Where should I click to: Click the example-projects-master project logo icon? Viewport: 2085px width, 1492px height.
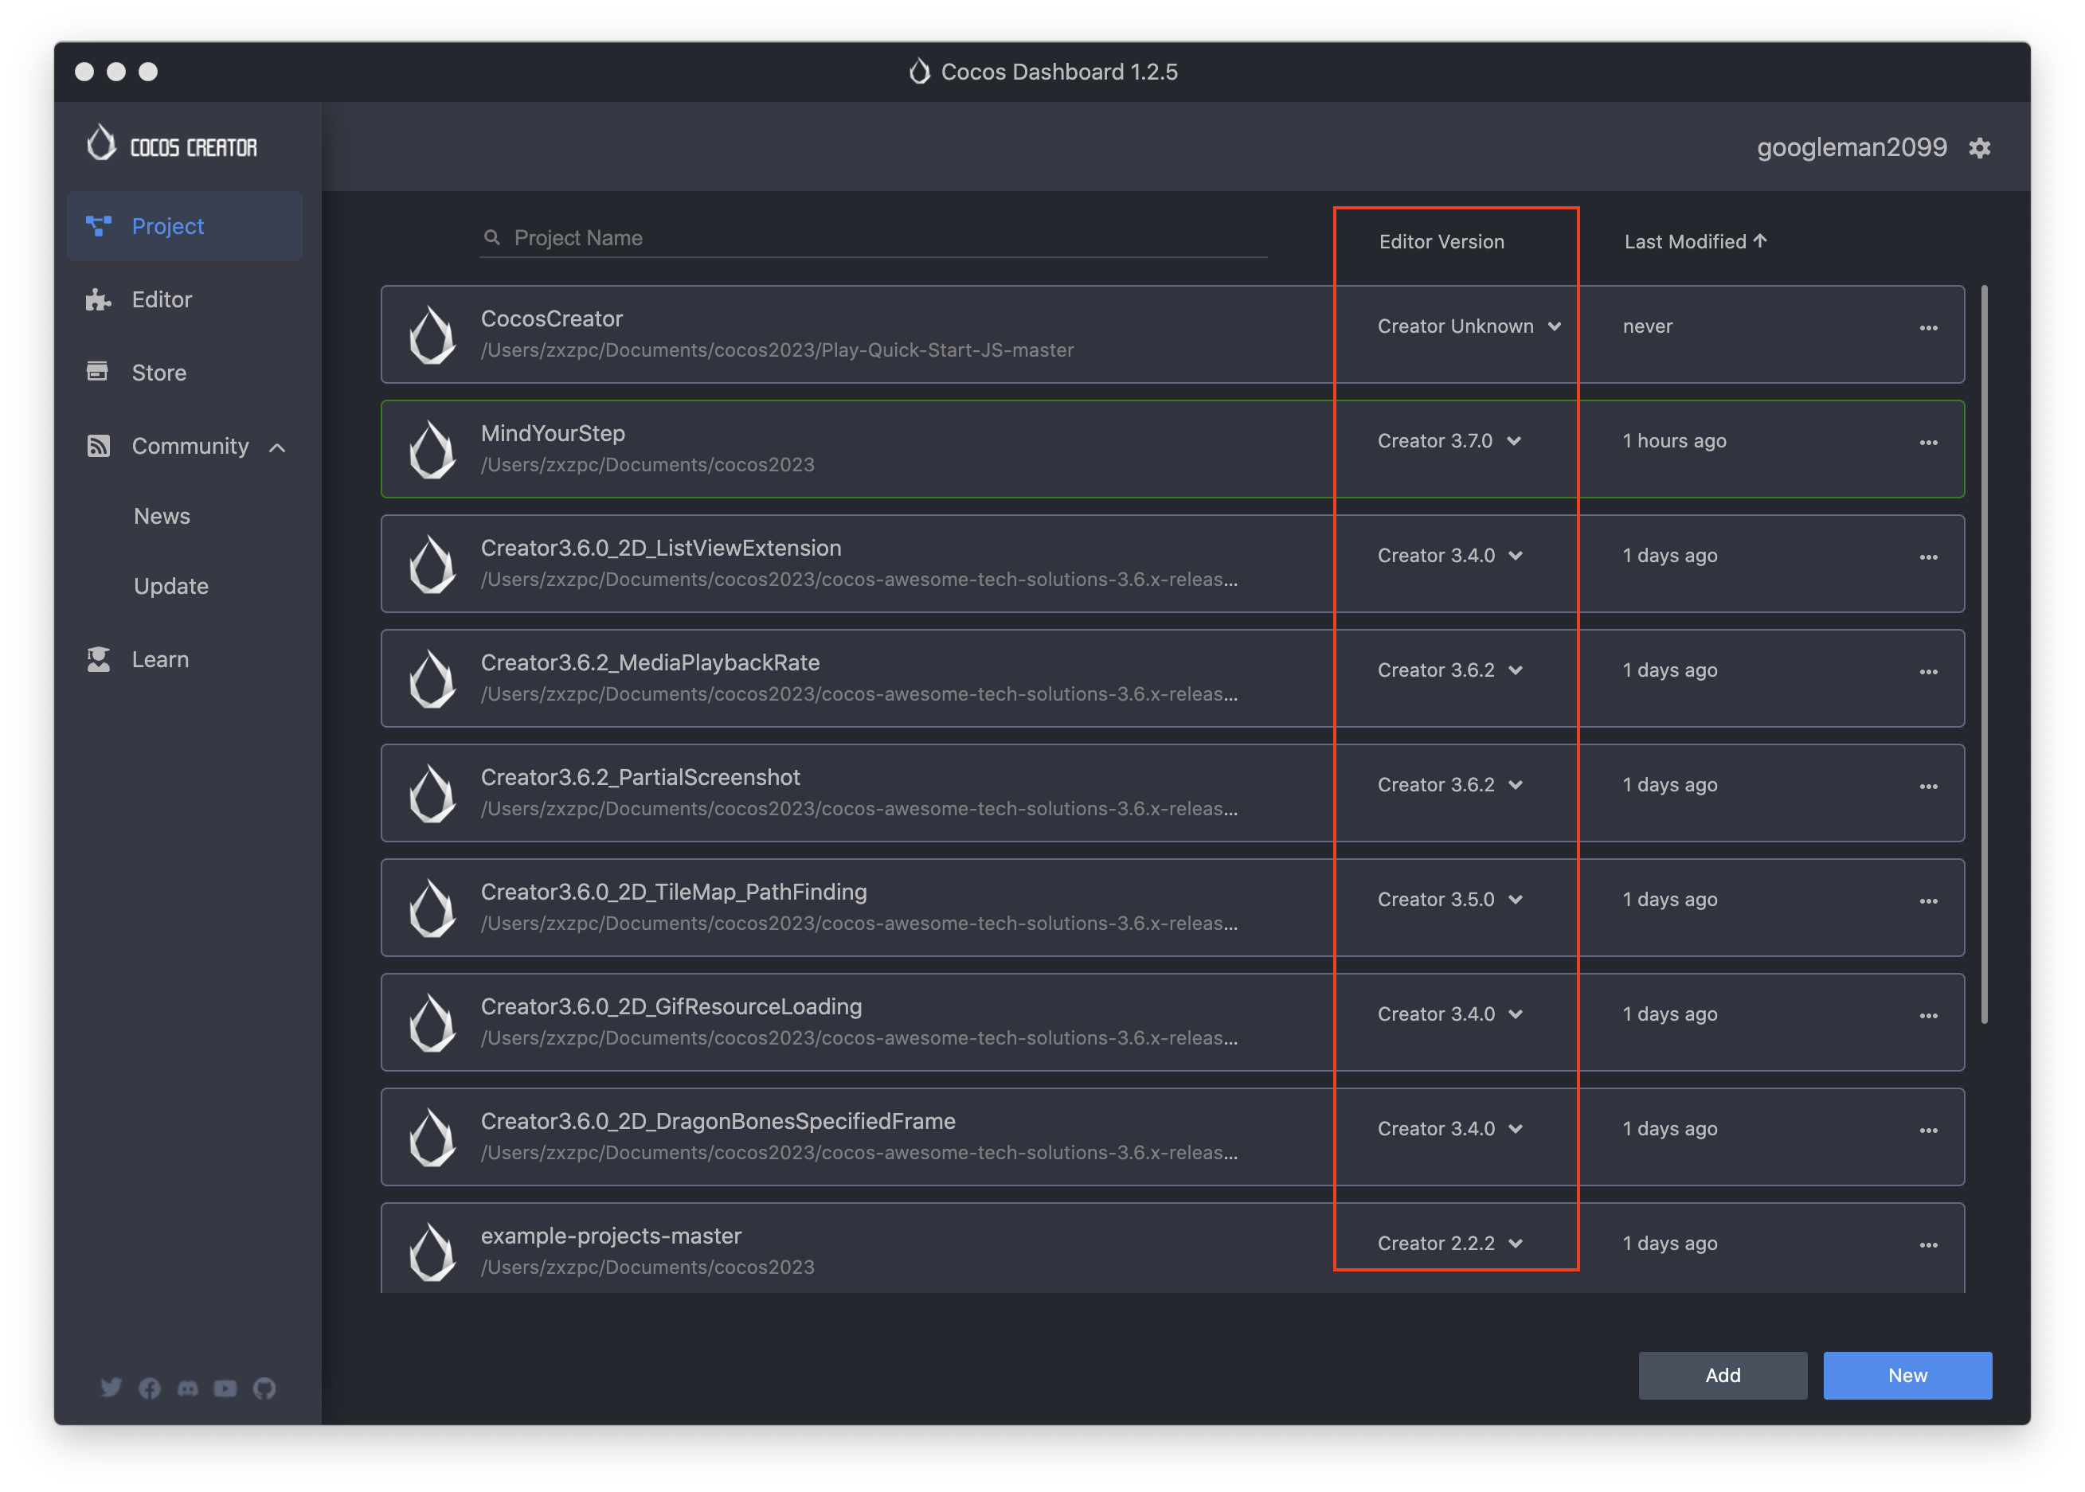point(432,1252)
